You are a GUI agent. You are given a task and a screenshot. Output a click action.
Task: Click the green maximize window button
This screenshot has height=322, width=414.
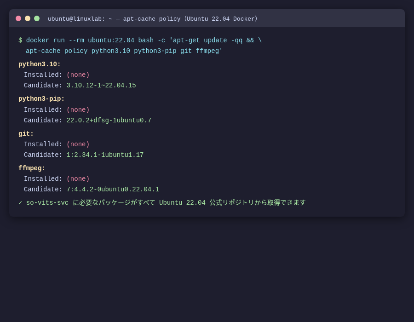tap(37, 18)
